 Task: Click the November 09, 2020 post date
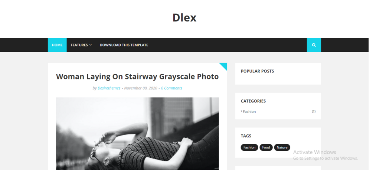141,88
